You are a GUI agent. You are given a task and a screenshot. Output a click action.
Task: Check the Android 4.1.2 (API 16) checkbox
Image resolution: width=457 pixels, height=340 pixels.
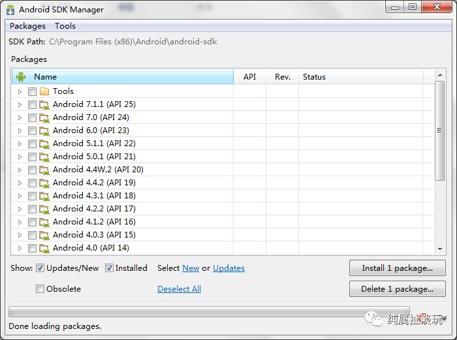[x=32, y=222]
